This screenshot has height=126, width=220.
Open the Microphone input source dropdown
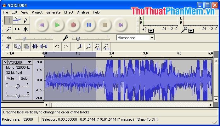152,38
